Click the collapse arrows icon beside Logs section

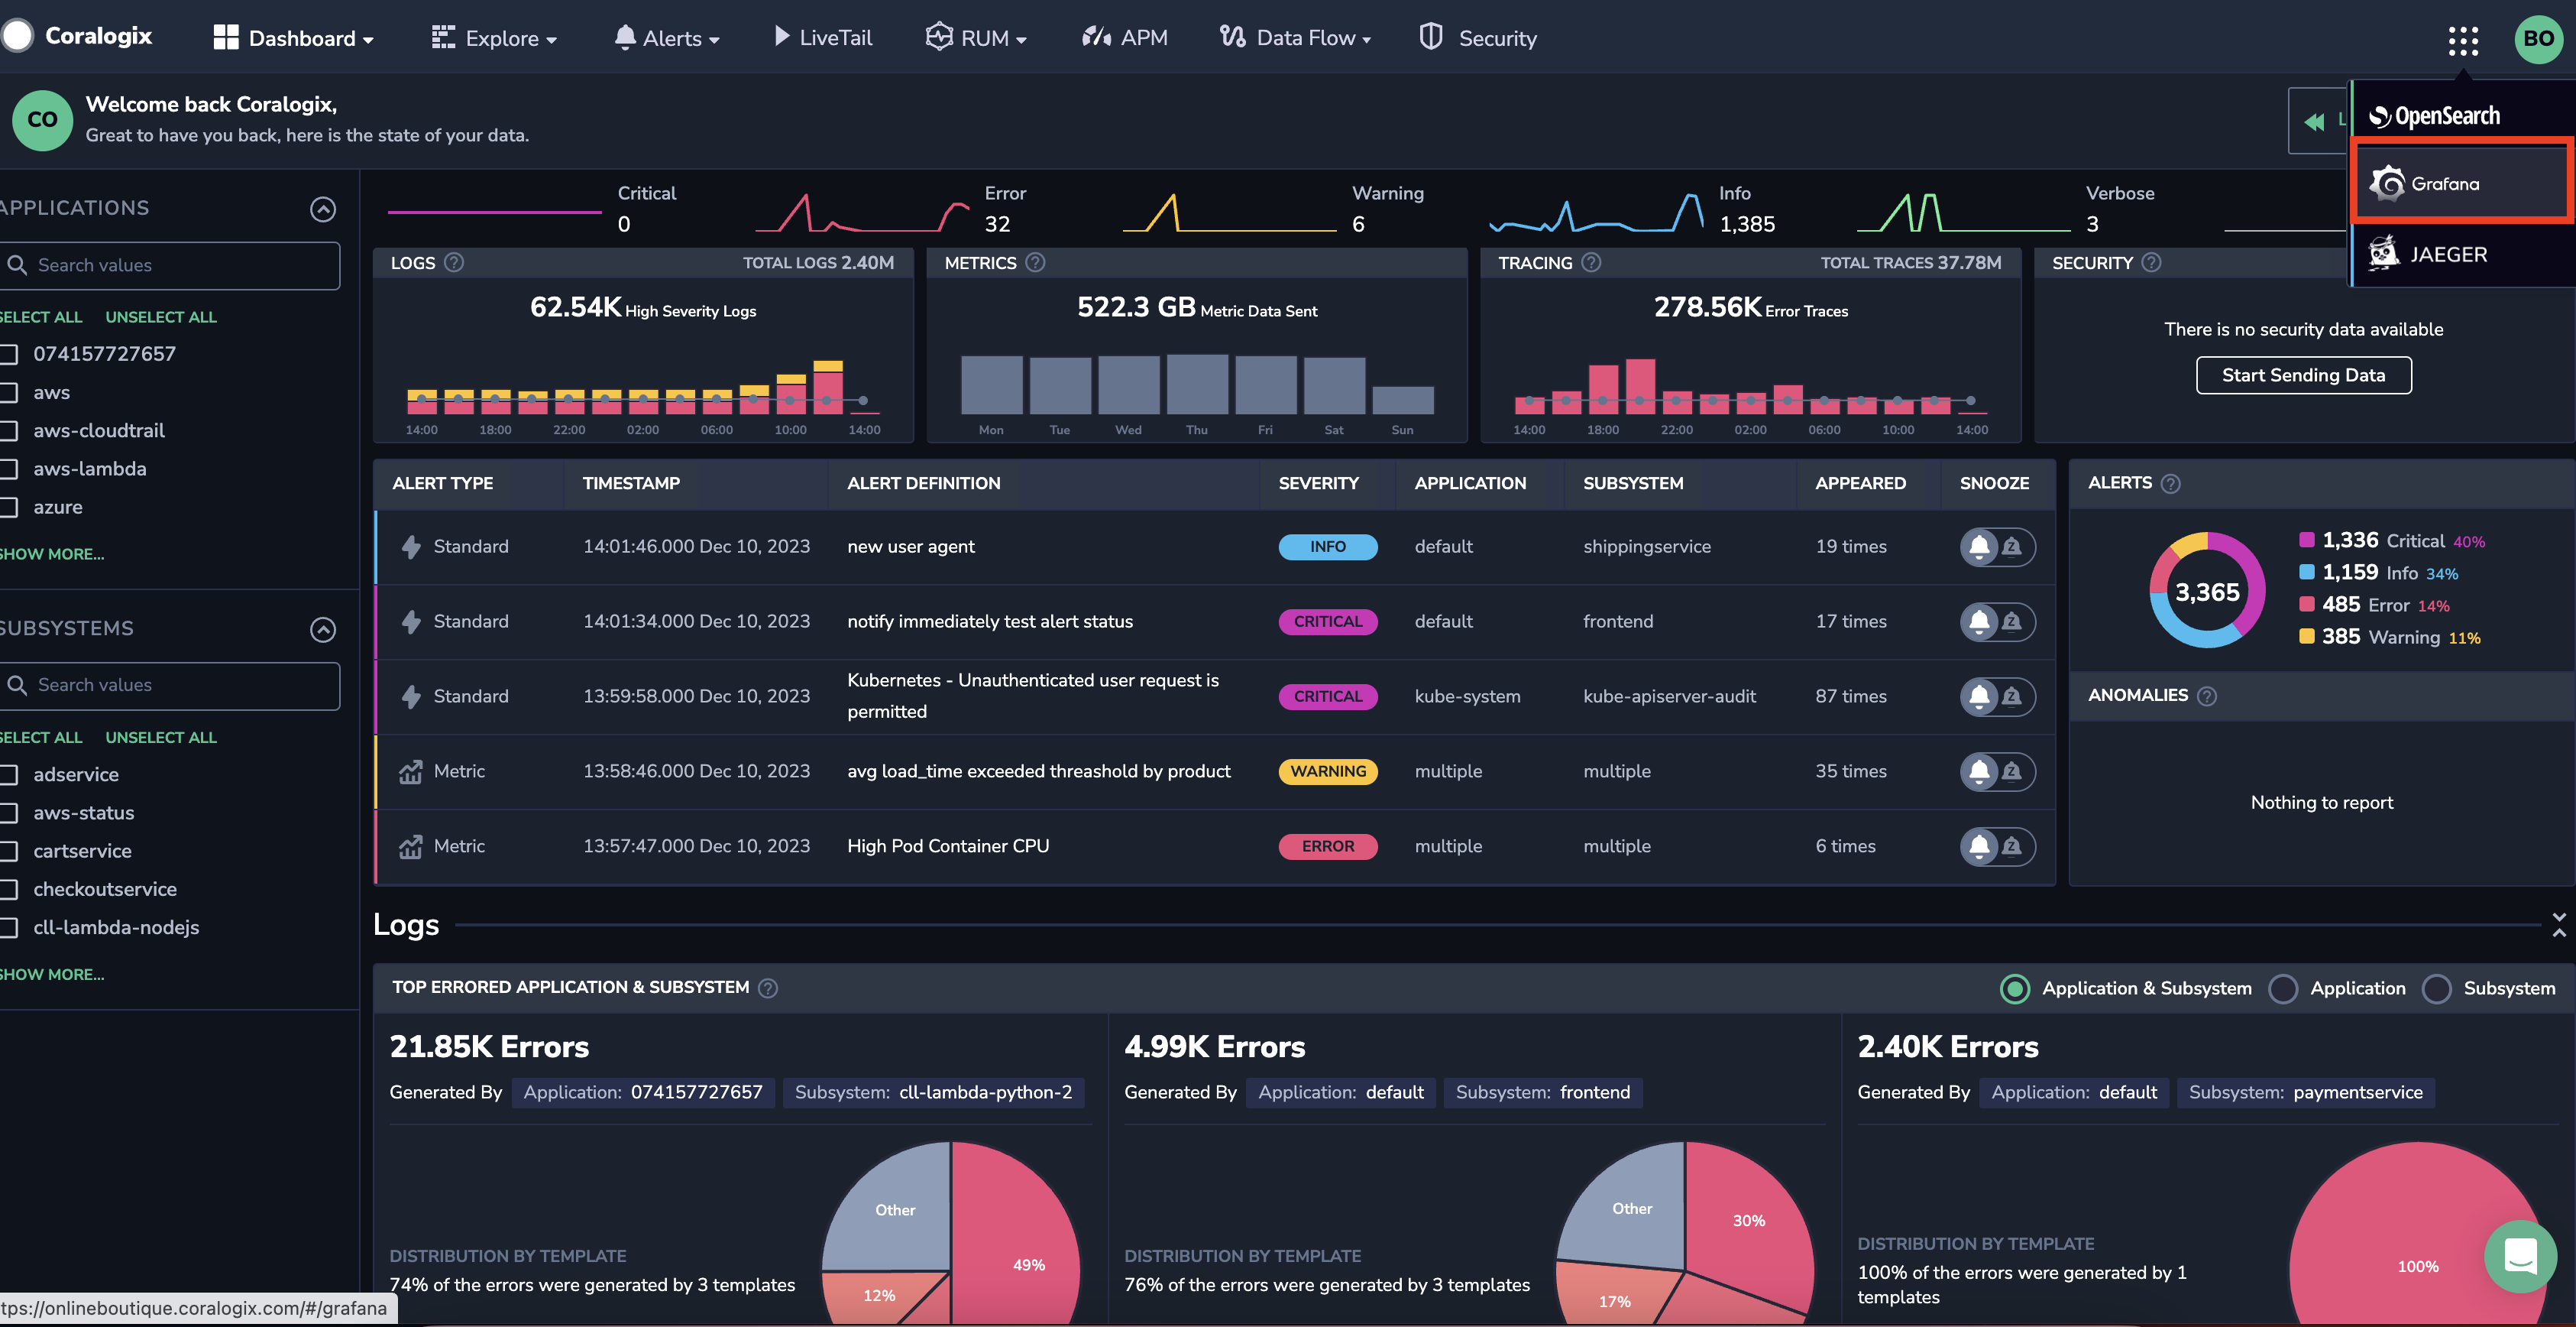click(2558, 925)
